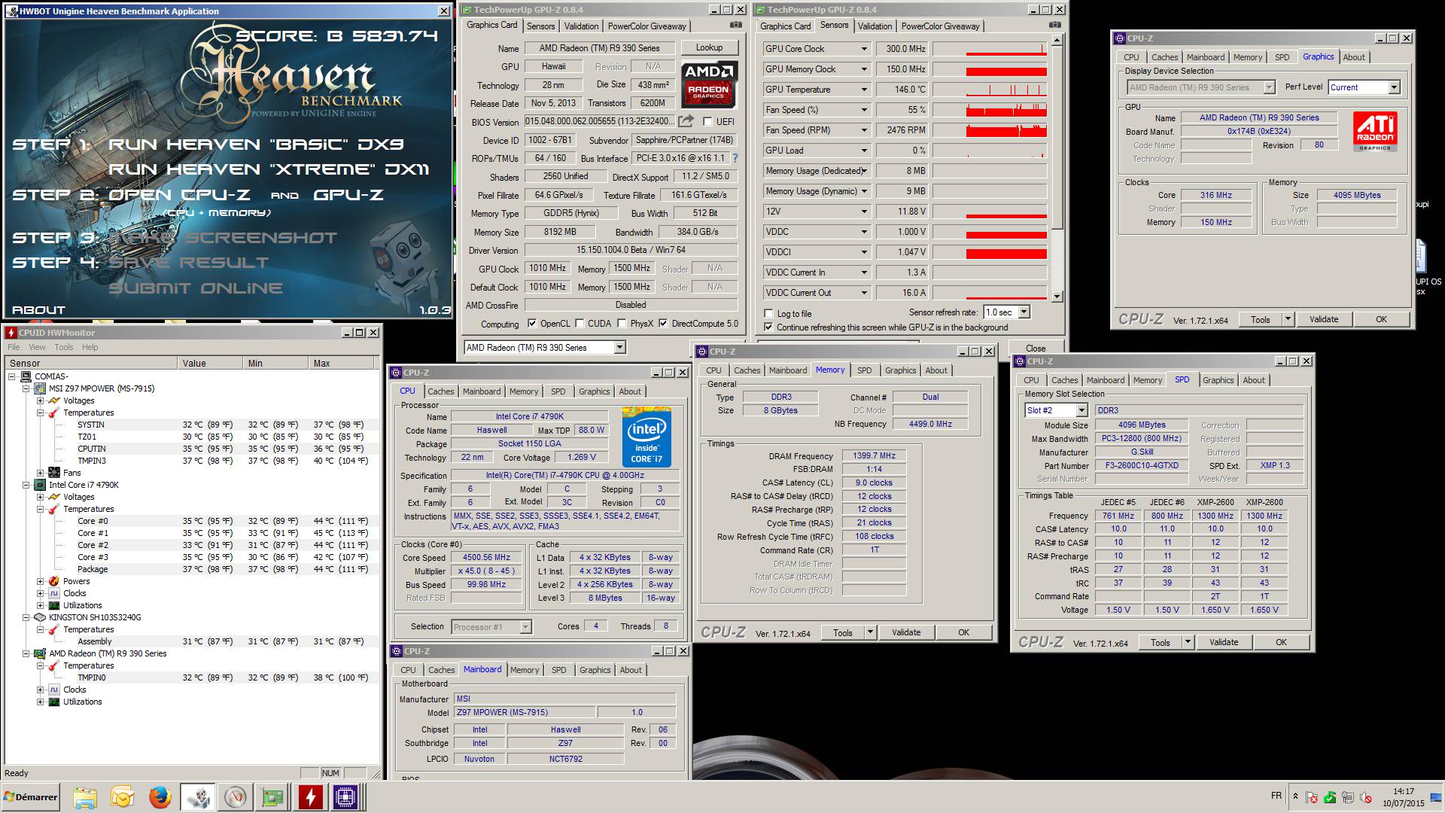1445x813 pixels.
Task: Switch to Validation tab in GPU-Z Graphics Card window
Action: (x=581, y=26)
